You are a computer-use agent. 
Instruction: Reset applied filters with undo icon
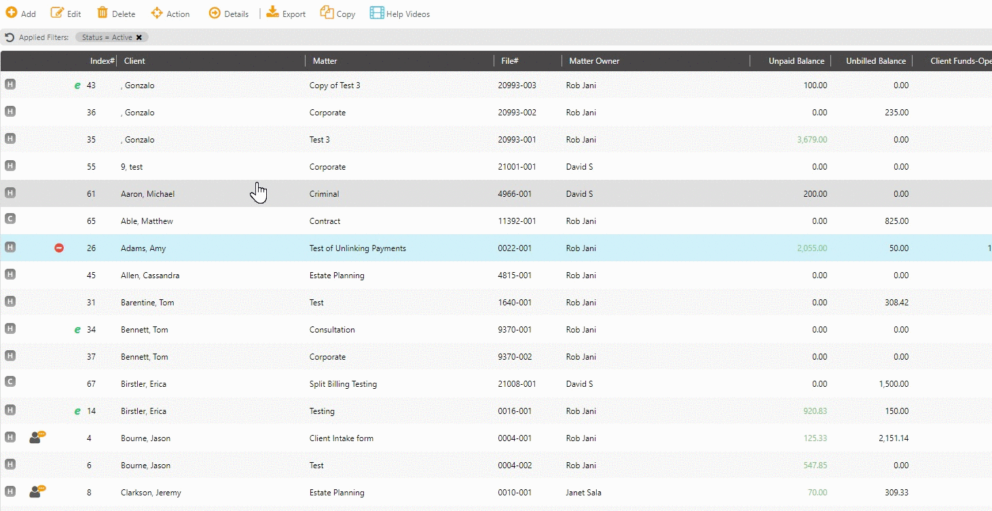(10, 37)
